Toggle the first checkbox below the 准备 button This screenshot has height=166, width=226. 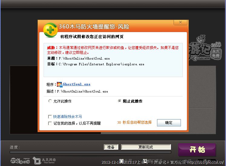tap(121, 161)
